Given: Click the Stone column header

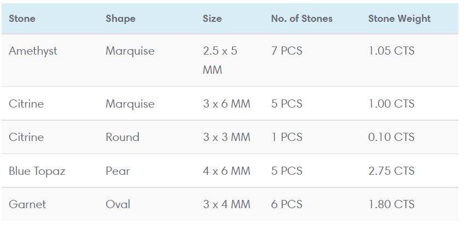Looking at the screenshot, I should pyautogui.click(x=22, y=19).
